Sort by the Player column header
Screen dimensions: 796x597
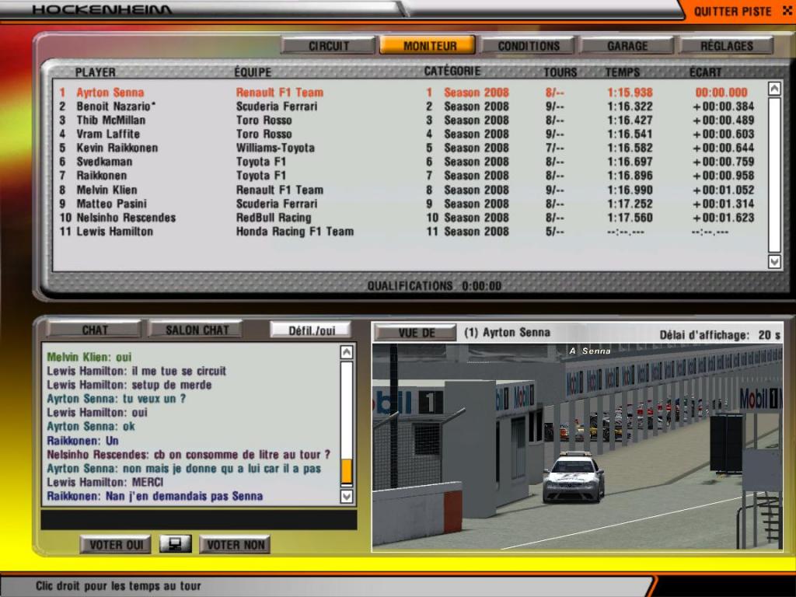(x=96, y=72)
